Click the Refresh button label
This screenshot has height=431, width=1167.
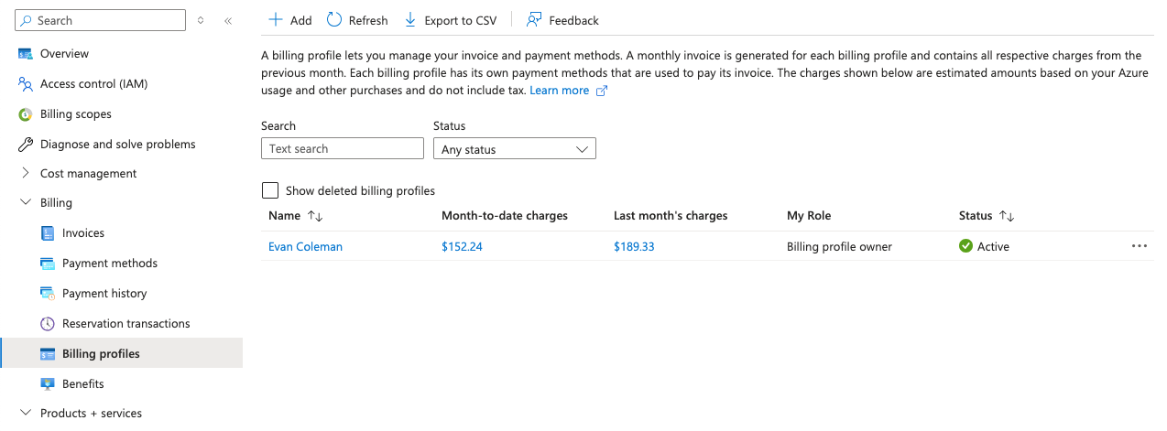368,20
